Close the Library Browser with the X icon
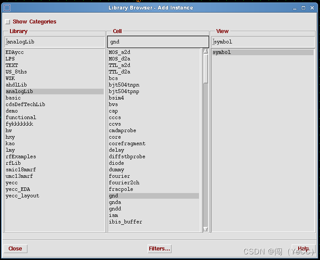 tap(312, 8)
